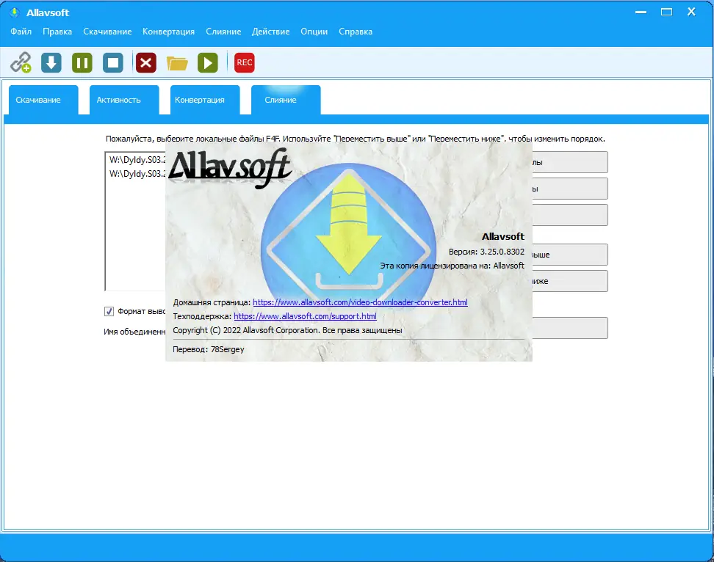Open the Справка menu

pos(356,32)
